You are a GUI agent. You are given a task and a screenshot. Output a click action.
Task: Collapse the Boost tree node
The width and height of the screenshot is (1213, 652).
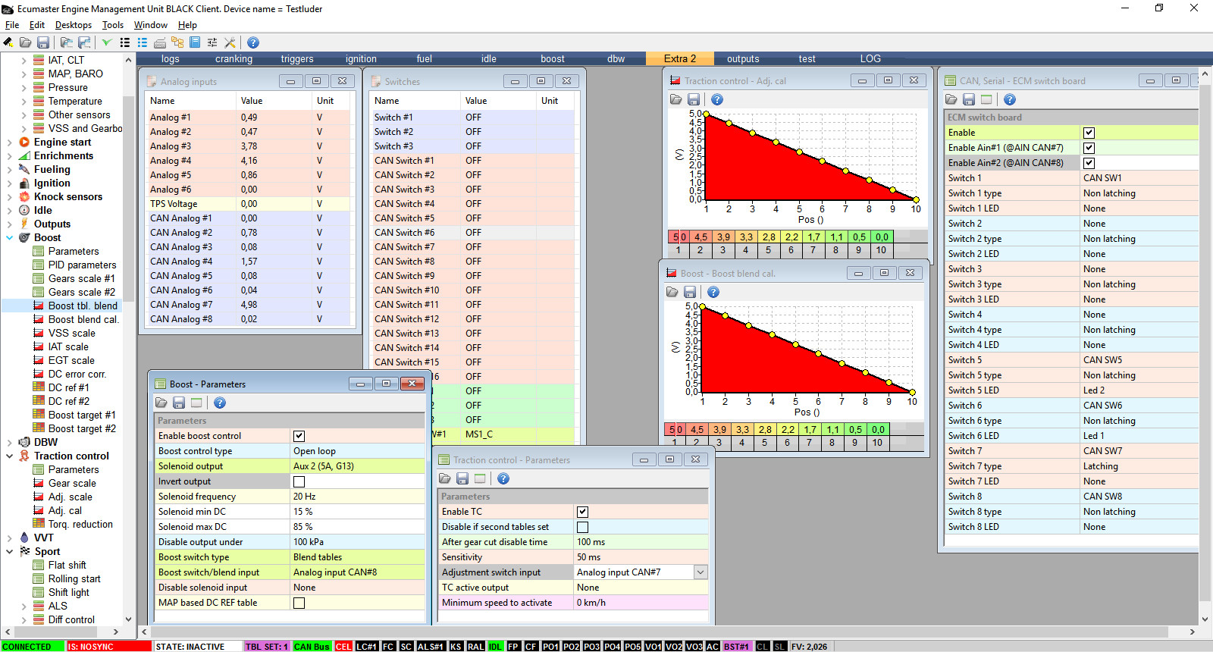click(10, 237)
